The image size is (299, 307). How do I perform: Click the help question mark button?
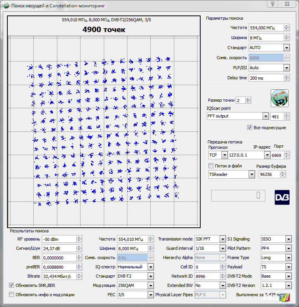pyautogui.click(x=273, y=4)
